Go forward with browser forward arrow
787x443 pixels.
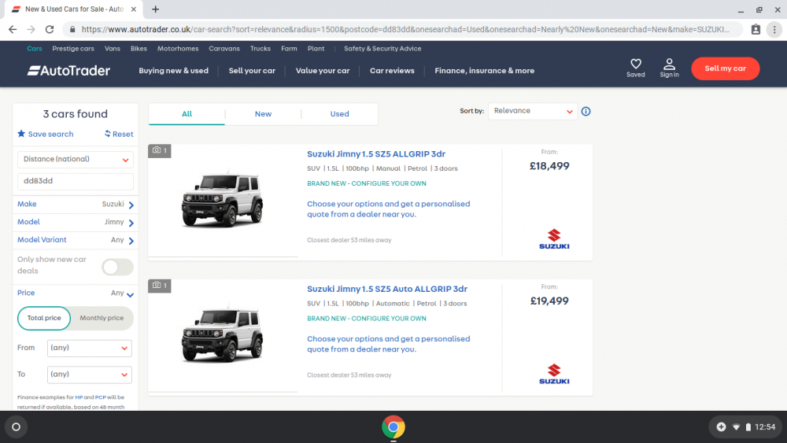point(31,30)
